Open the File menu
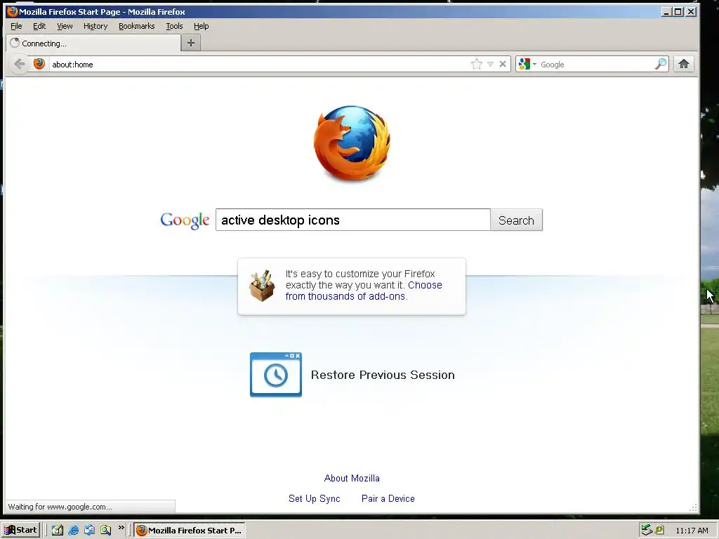 (16, 26)
